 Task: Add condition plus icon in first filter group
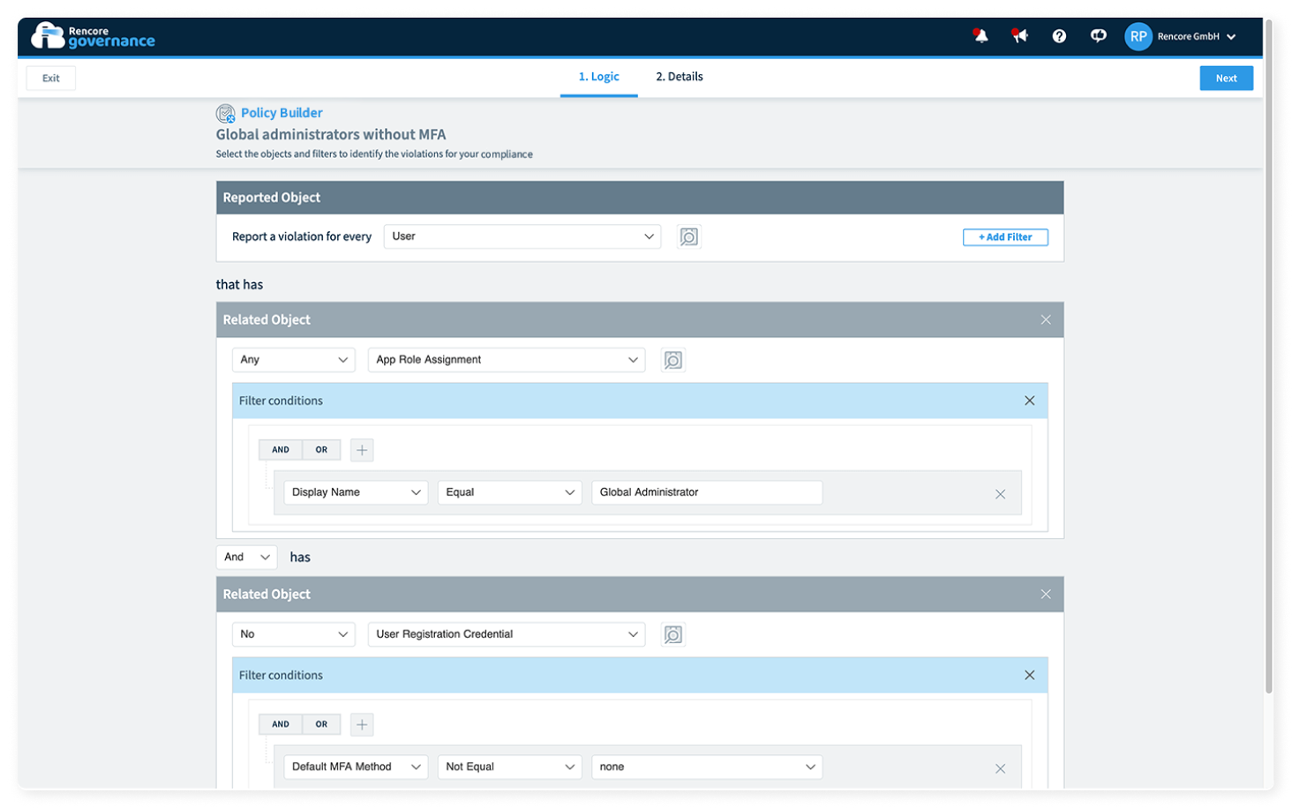pyautogui.click(x=362, y=450)
